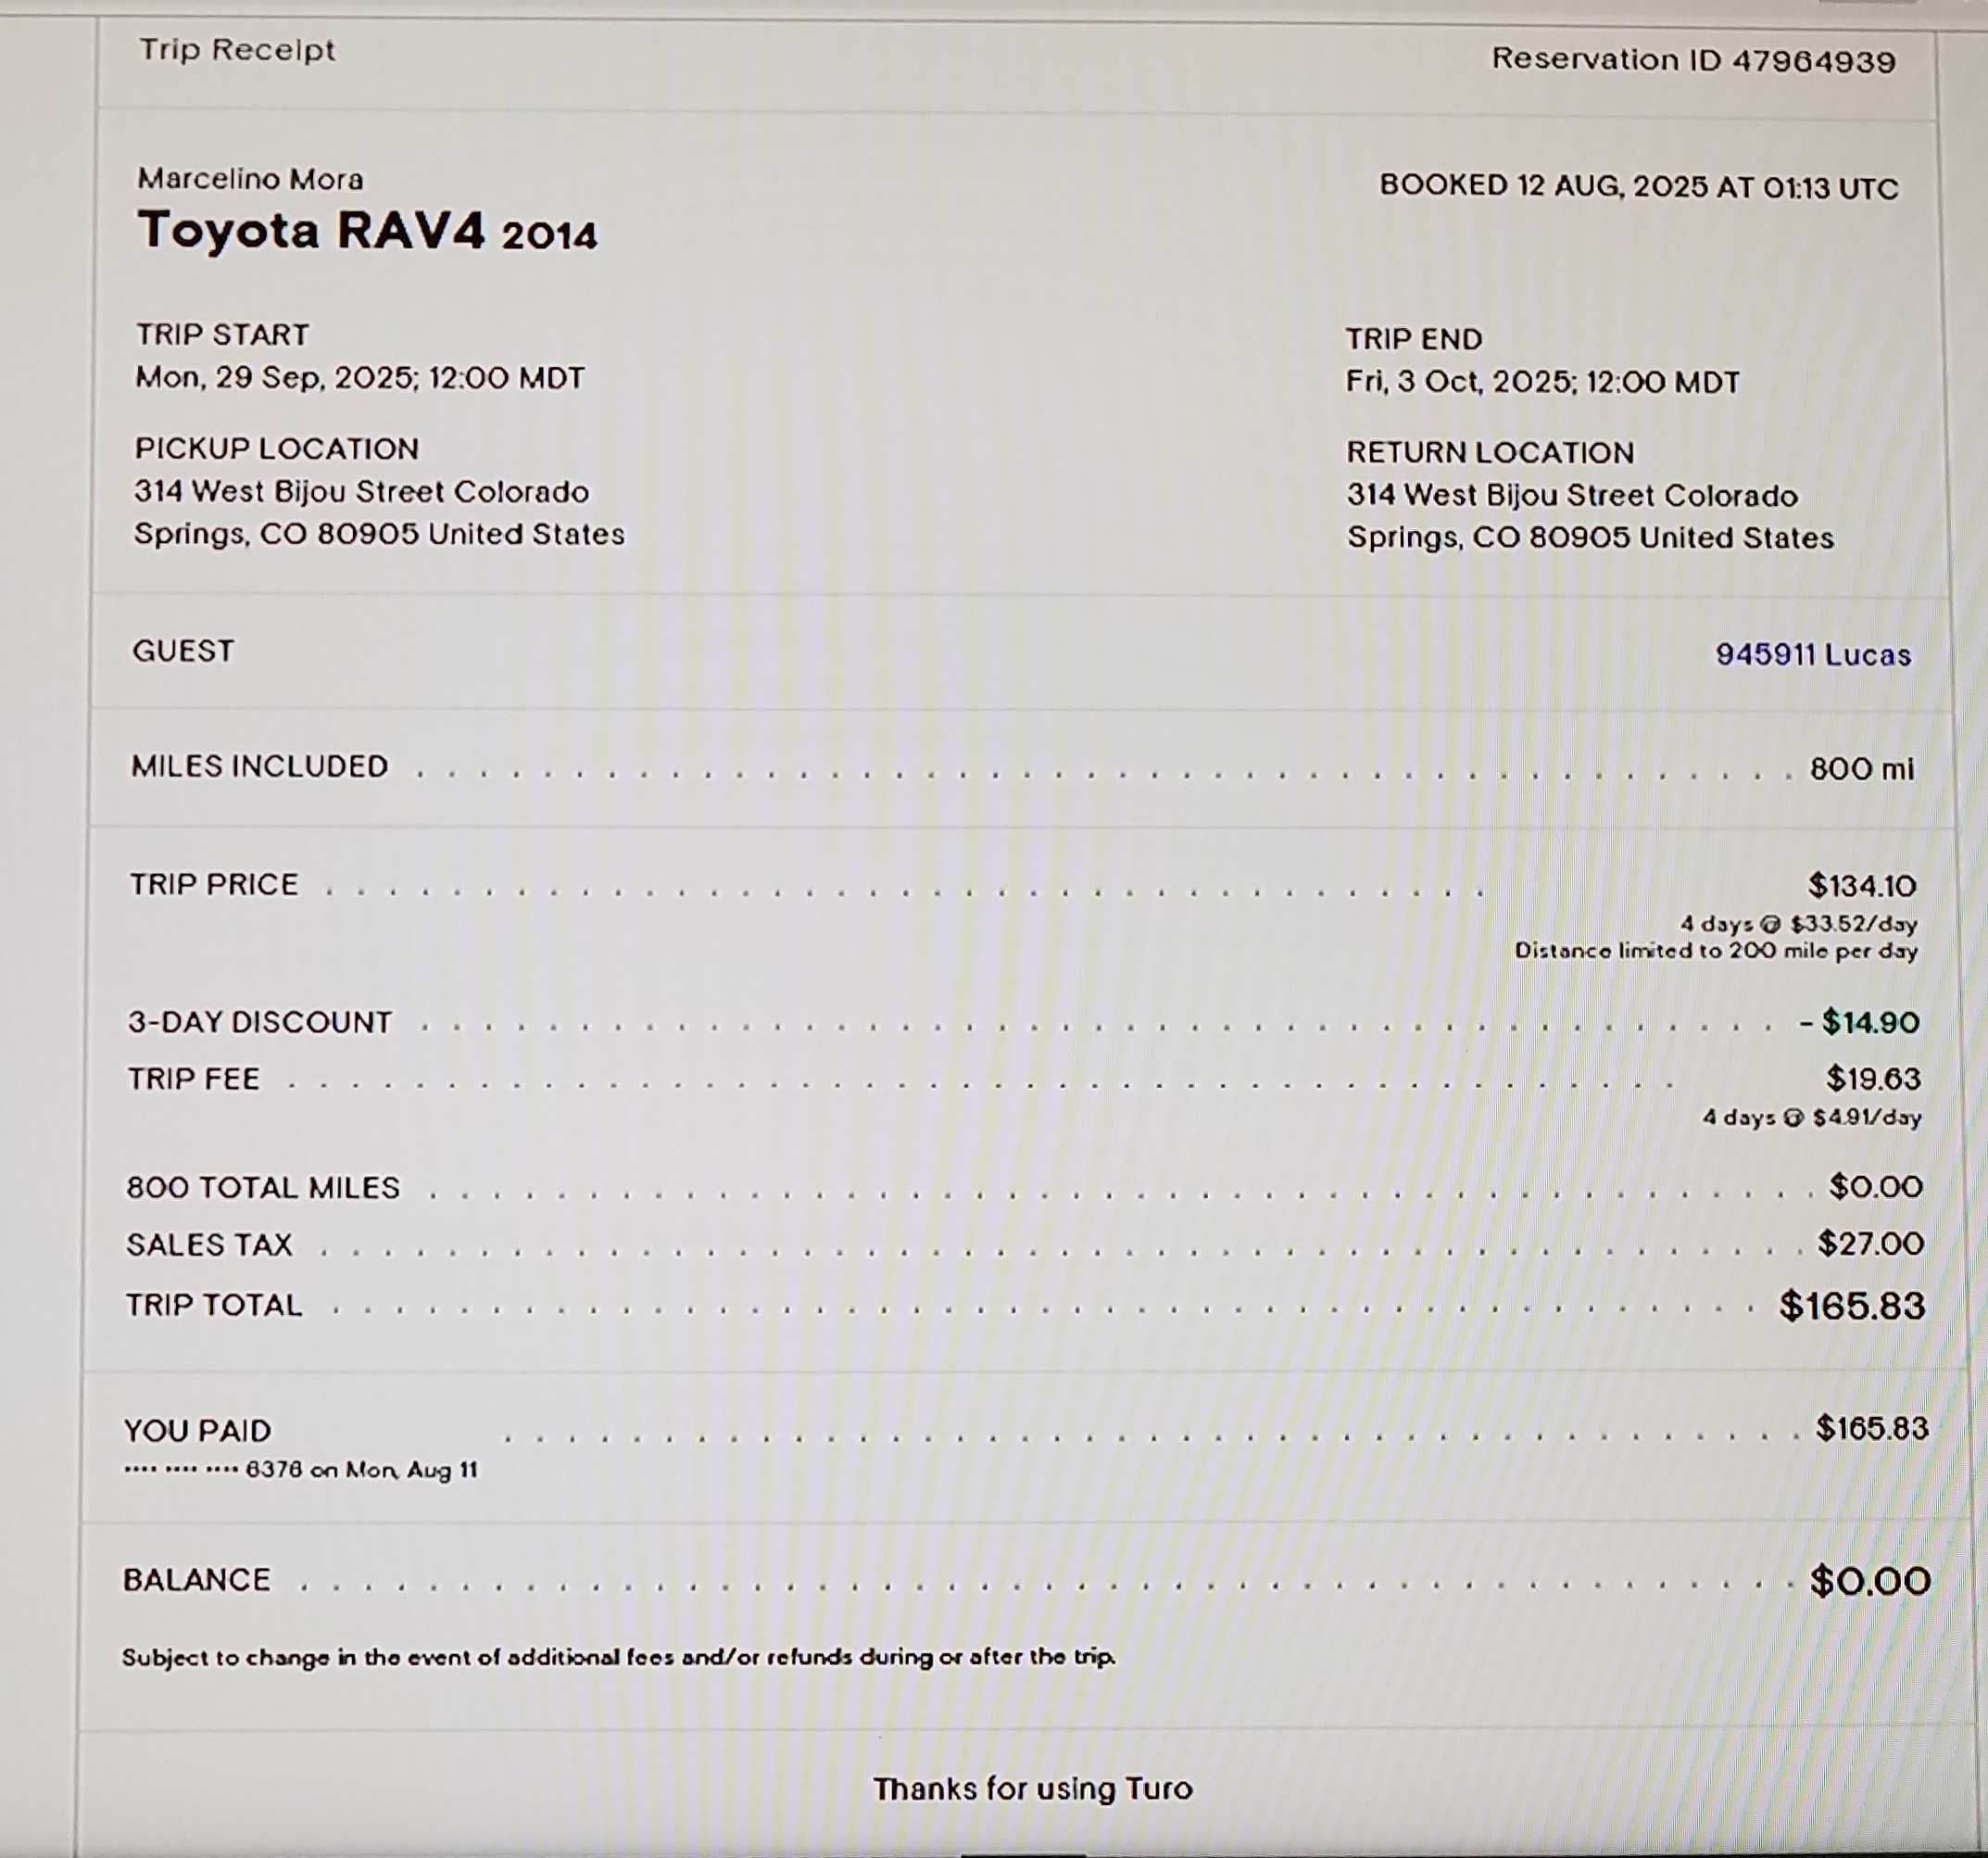Viewport: 1988px width, 1858px height.
Task: Click the trip fee amount $19.63
Action: click(1873, 1079)
